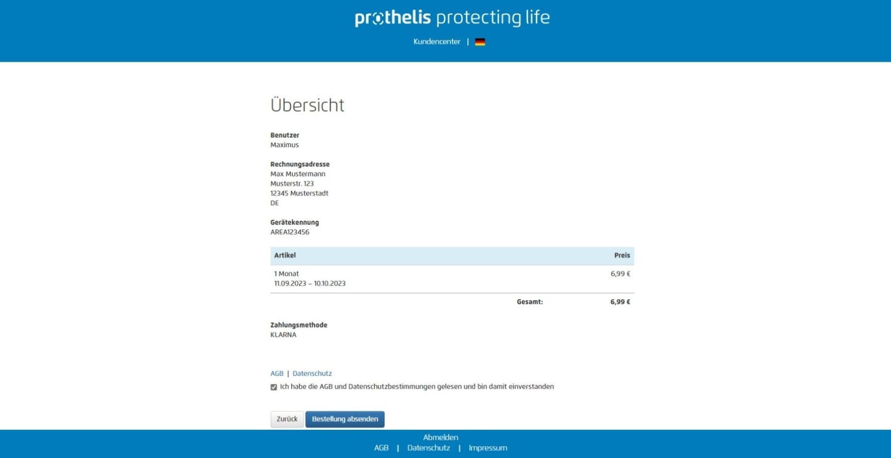Open the Kundencenter link in header
This screenshot has height=458, width=891.
[437, 42]
